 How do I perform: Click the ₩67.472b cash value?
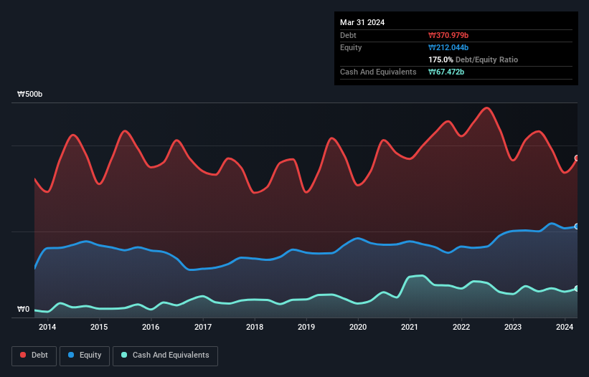446,72
